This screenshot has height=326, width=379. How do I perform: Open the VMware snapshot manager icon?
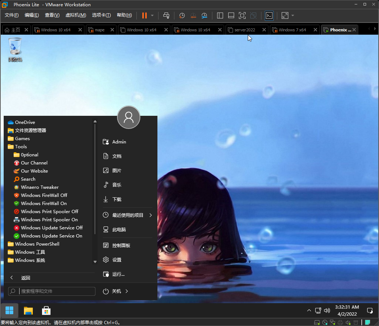(x=204, y=15)
